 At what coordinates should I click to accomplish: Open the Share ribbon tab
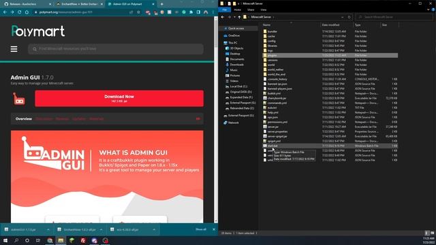click(251, 10)
